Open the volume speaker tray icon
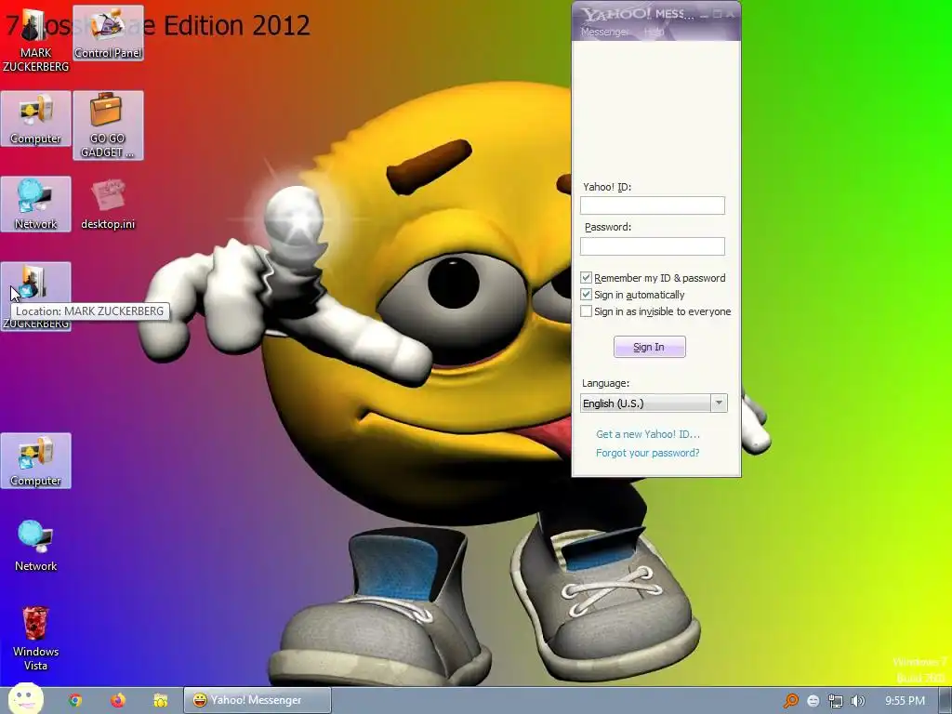952x714 pixels. [x=857, y=701]
